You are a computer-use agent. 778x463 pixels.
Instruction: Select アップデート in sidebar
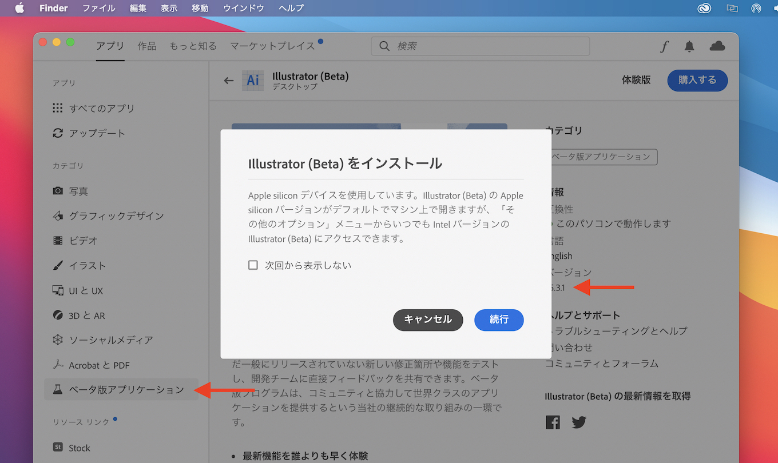tap(89, 133)
